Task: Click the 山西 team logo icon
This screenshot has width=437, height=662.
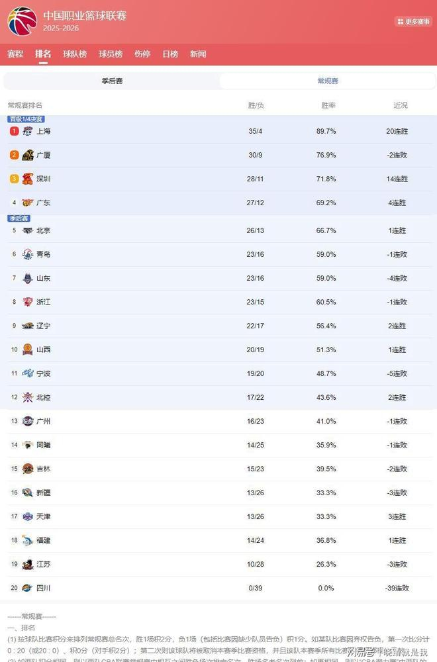Action: coord(27,350)
